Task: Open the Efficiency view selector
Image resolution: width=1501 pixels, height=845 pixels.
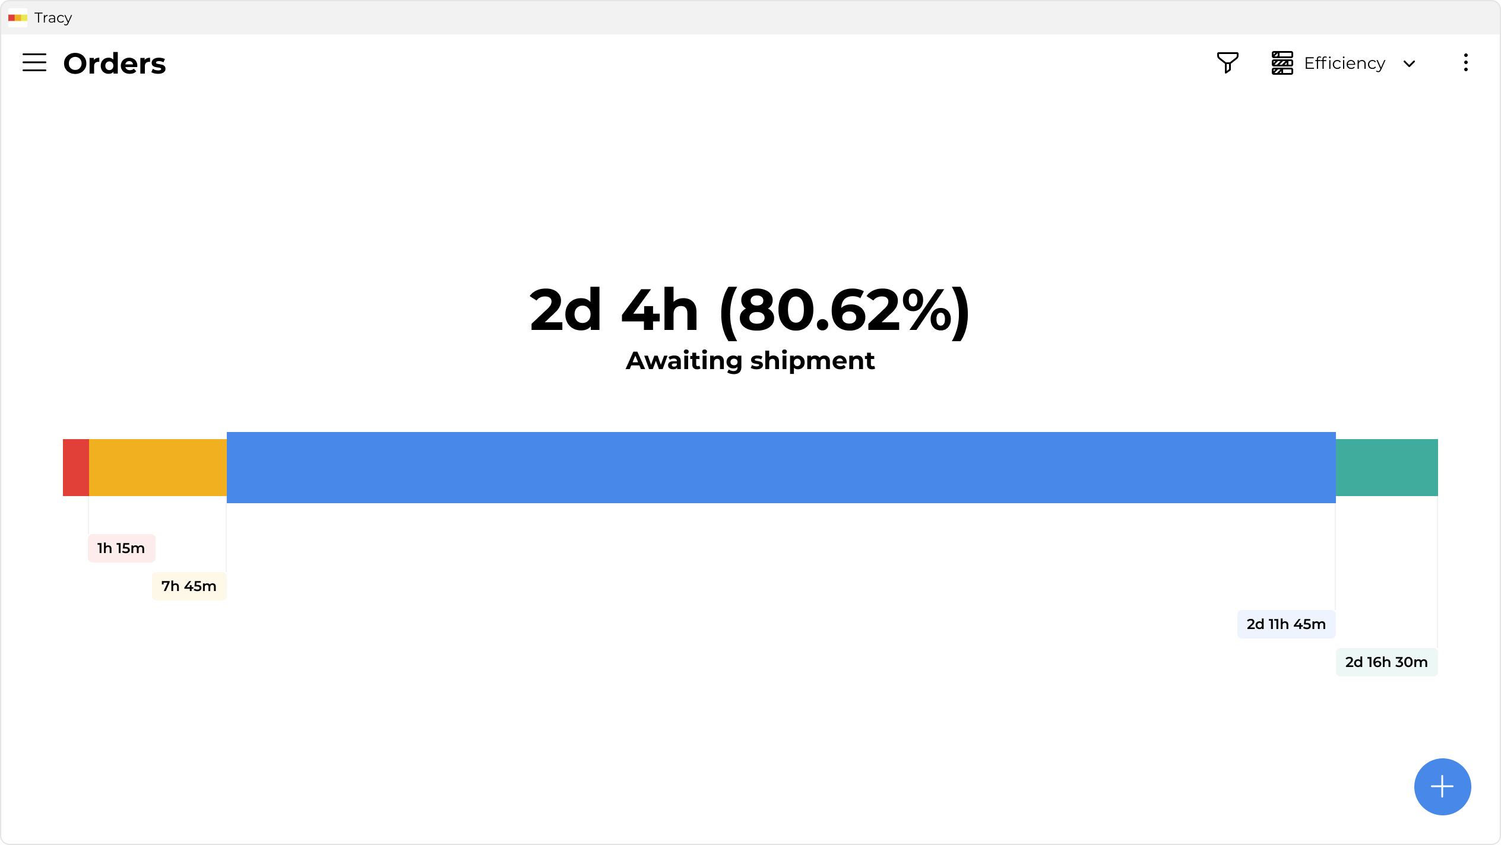Action: (1344, 63)
